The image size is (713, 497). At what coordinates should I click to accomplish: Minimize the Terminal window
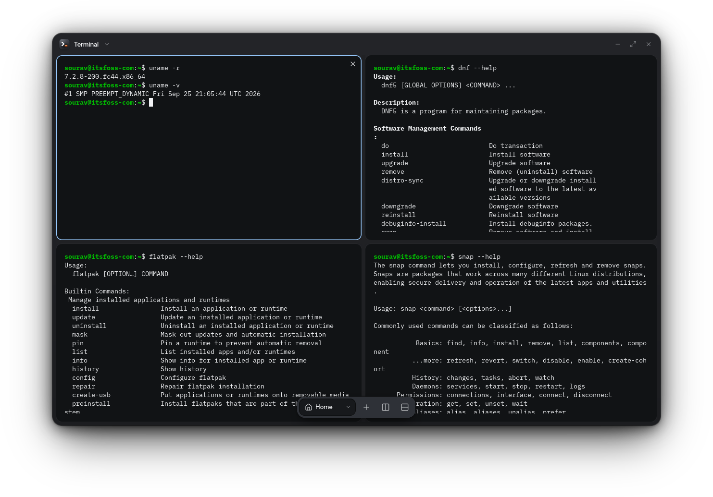(618, 44)
